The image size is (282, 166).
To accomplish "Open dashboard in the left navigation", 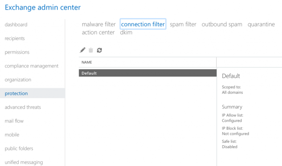I will point(16,25).
